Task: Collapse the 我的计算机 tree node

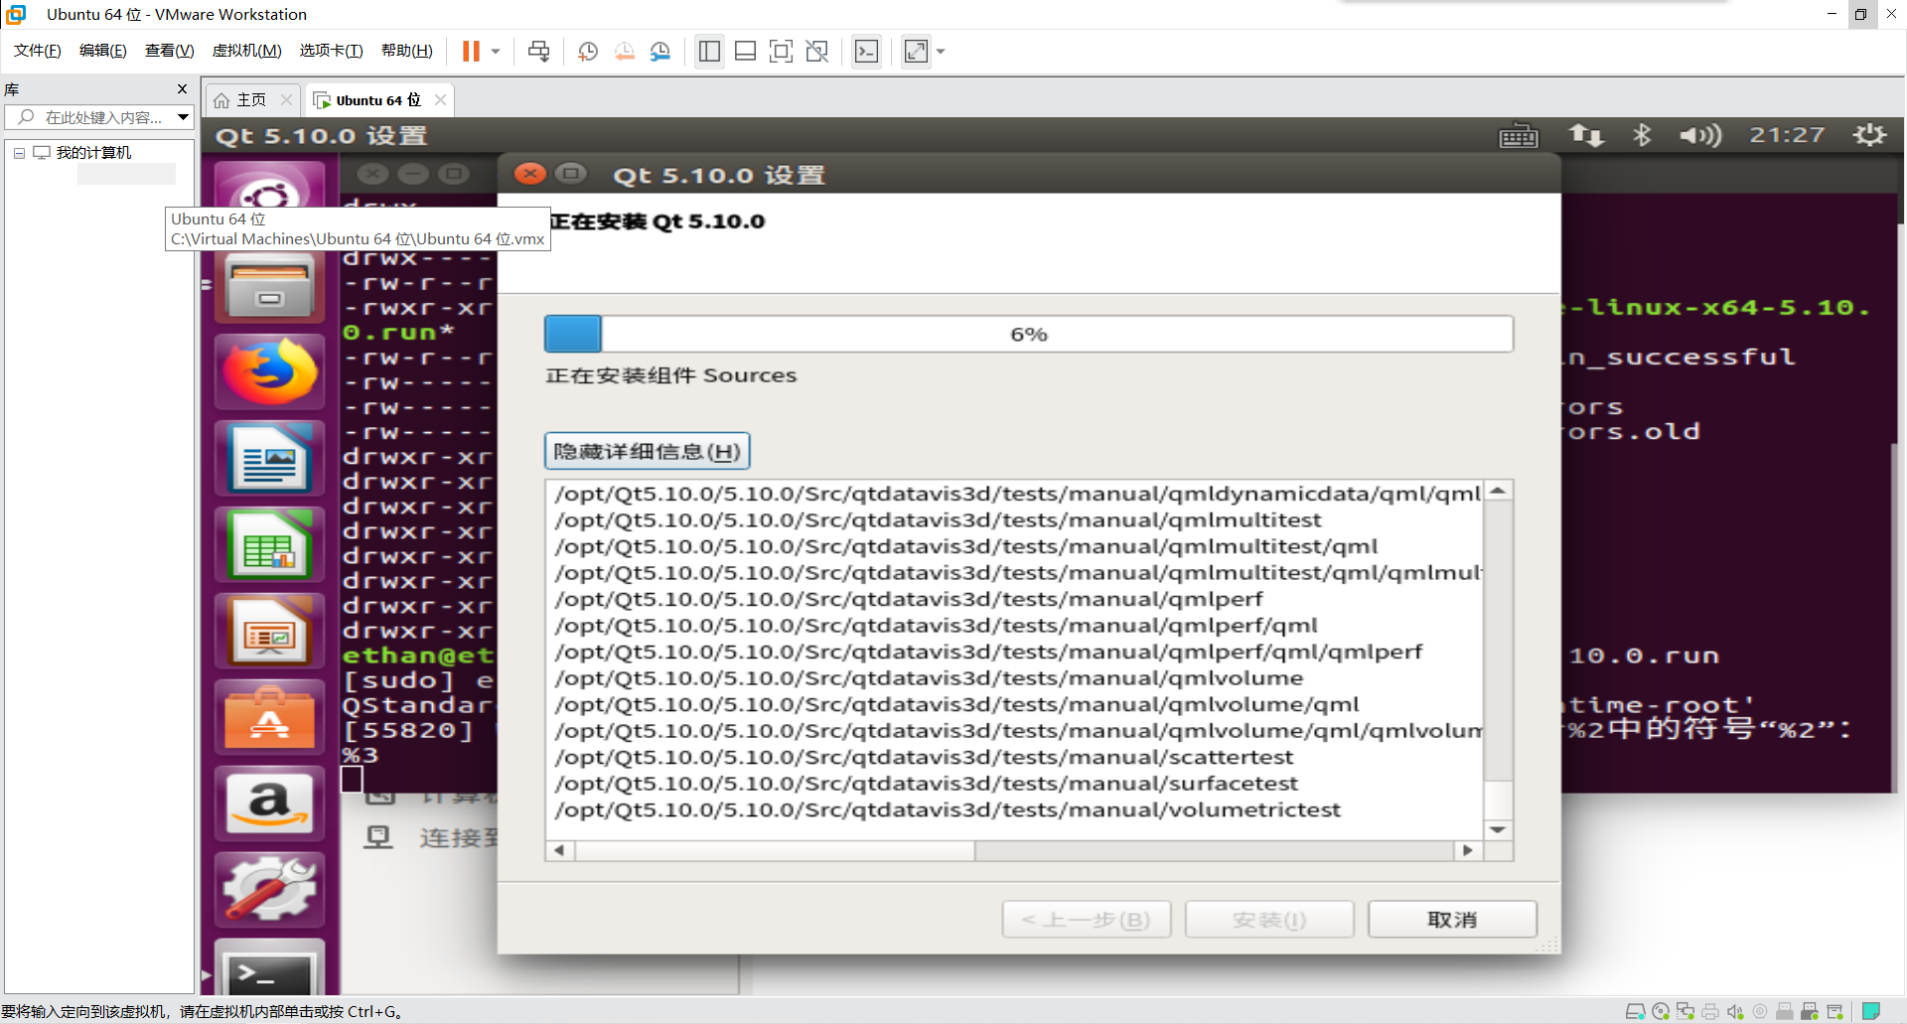Action: pyautogui.click(x=18, y=152)
